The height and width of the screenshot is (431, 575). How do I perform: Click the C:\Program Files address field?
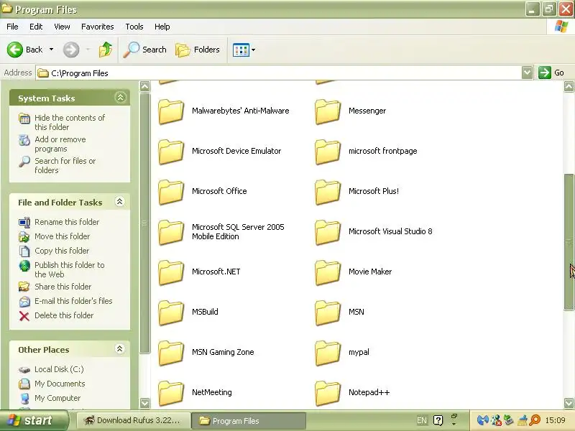coord(279,73)
